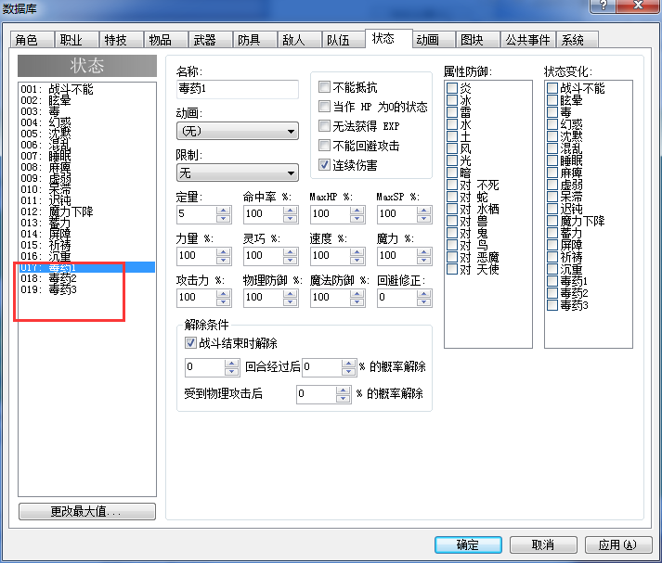The image size is (662, 563).
Task: Select state 018: 毒药2
Action: pos(87,278)
